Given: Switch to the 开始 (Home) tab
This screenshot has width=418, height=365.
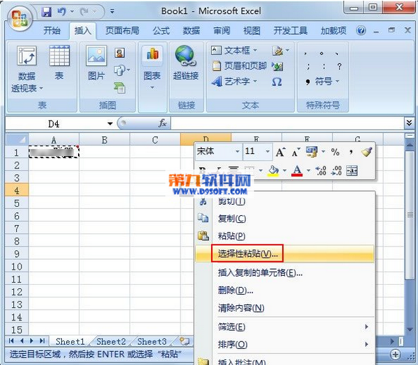Looking at the screenshot, I should click(52, 31).
